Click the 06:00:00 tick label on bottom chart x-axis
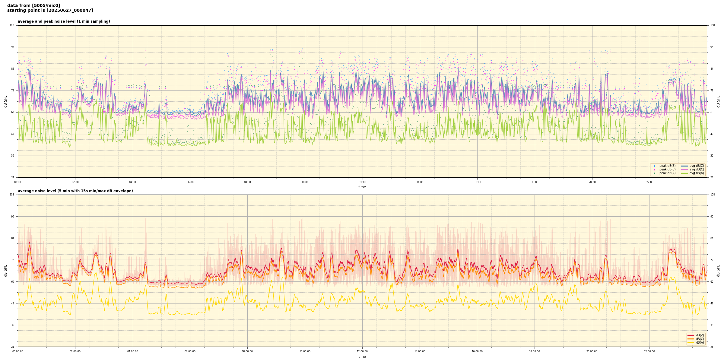724x362 pixels. [x=190, y=351]
